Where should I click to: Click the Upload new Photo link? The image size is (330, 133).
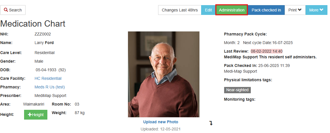[x=161, y=122]
